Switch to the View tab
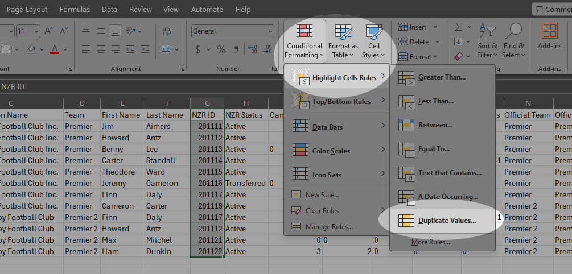572x274 pixels. [x=171, y=10]
